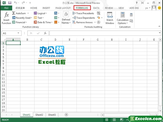Open the Watch Window
This screenshot has height=122, width=163.
click(110, 18)
